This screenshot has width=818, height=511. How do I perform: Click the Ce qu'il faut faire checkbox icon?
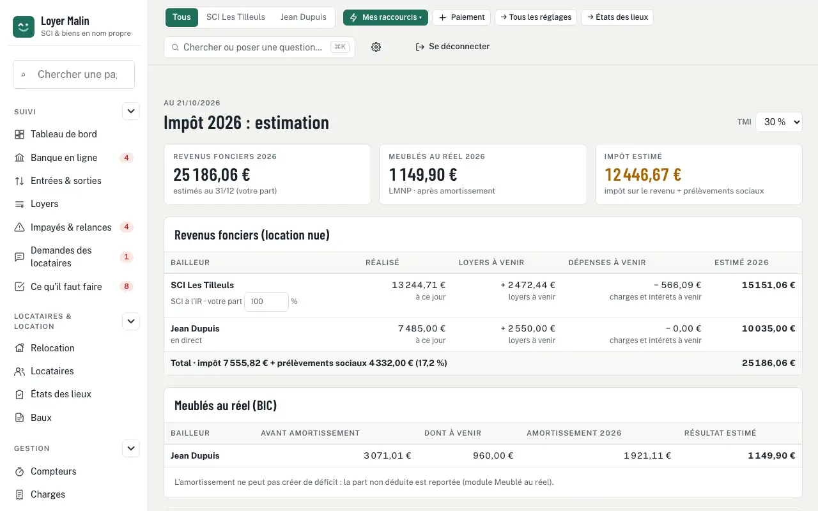19,287
